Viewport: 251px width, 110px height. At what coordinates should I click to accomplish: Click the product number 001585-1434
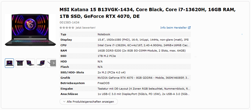point(70,23)
